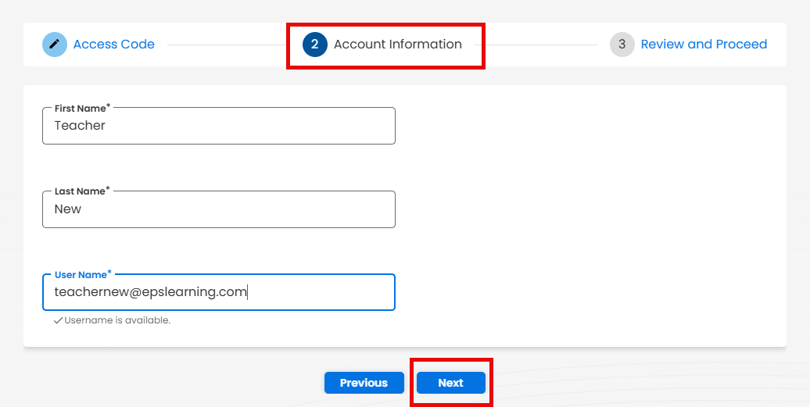Go back to the Access Code step
Image resolution: width=810 pixels, height=407 pixels.
pos(113,45)
